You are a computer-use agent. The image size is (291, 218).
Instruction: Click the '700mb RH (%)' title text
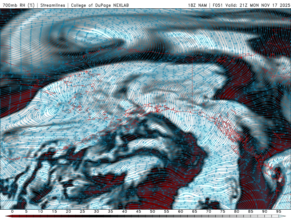pos(19,5)
